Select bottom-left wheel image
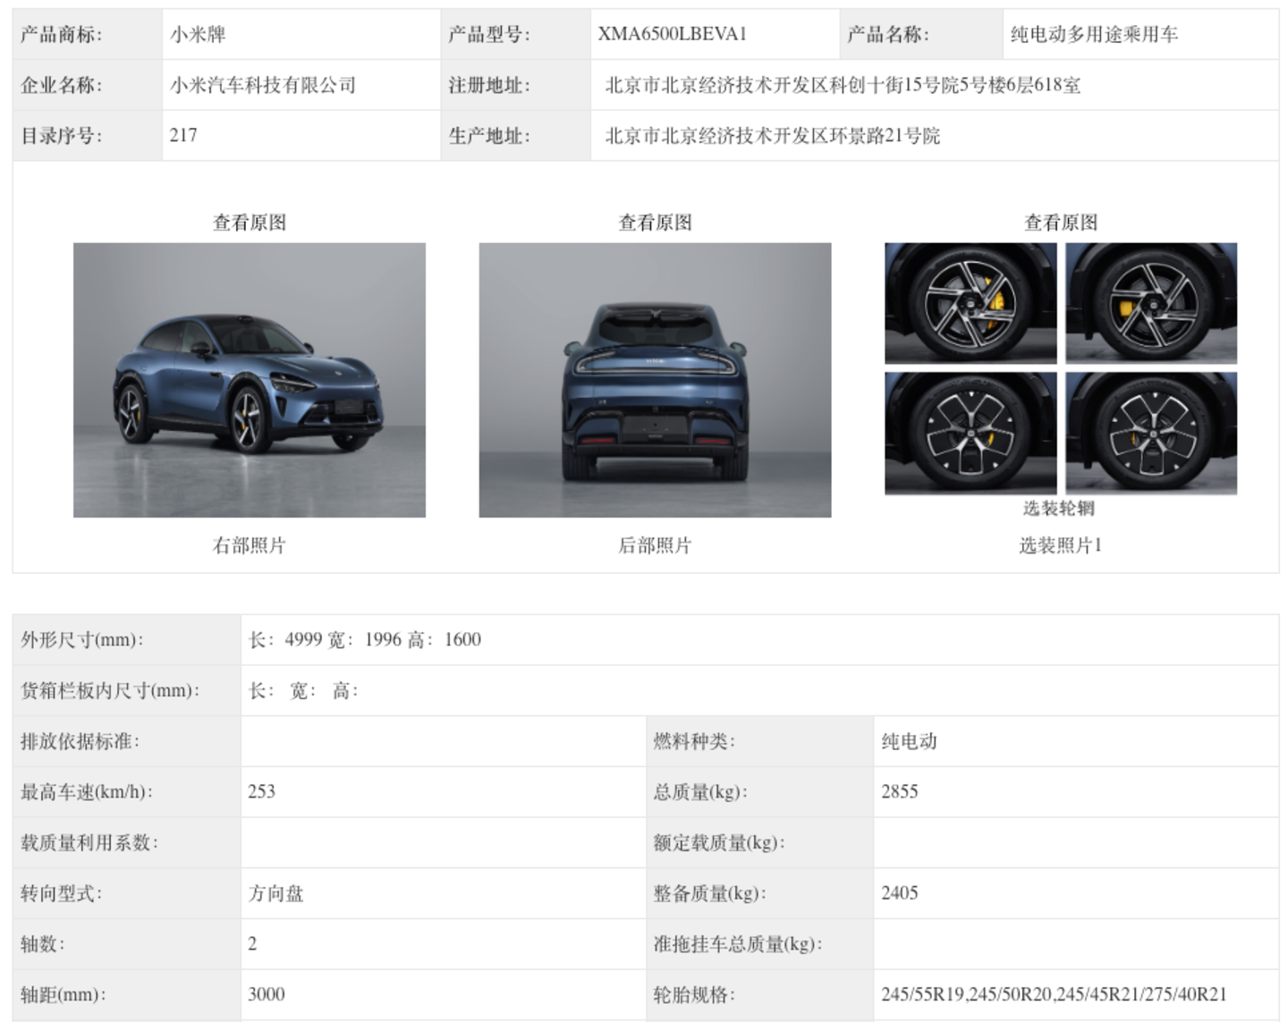1288x1022 pixels. coord(970,433)
